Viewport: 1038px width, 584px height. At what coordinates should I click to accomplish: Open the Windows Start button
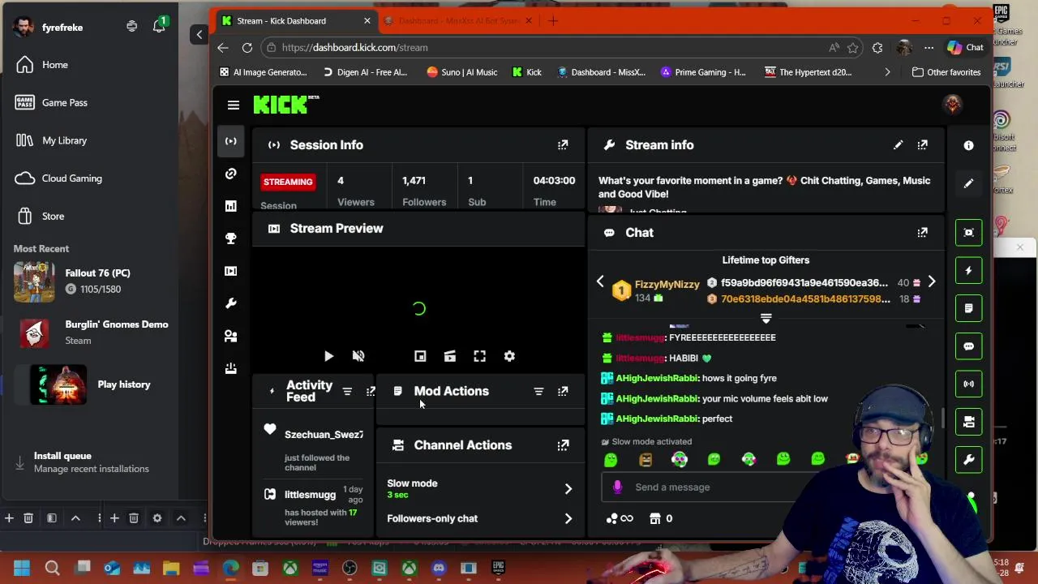[21, 568]
